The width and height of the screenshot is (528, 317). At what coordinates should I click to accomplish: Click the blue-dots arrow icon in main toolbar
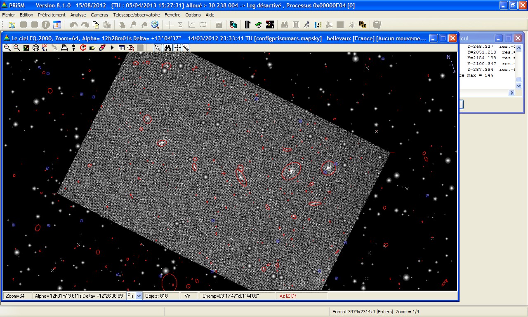click(x=318, y=25)
